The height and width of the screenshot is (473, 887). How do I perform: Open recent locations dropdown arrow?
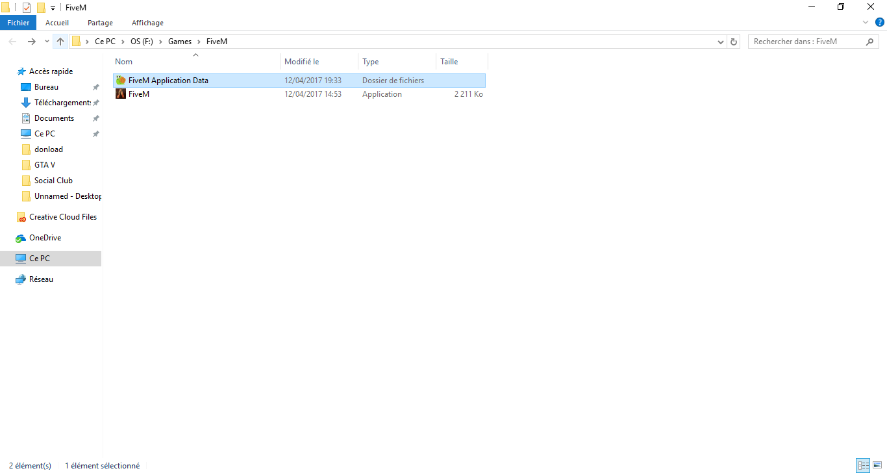coord(47,42)
